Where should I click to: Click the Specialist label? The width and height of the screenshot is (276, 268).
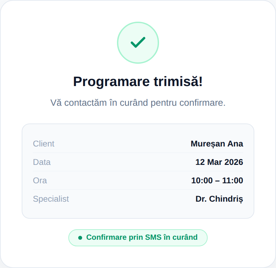[51, 199]
